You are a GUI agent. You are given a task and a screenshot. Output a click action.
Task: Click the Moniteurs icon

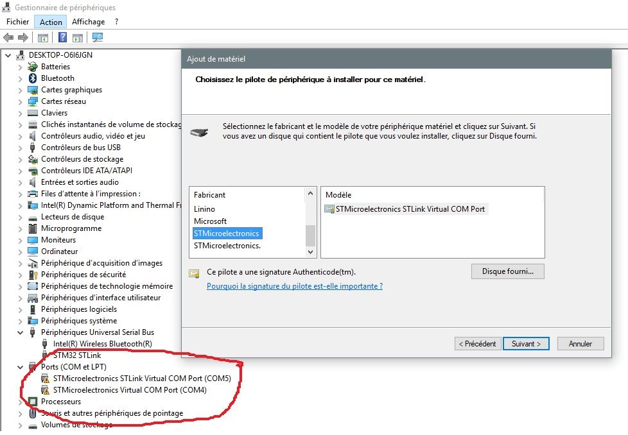point(33,240)
